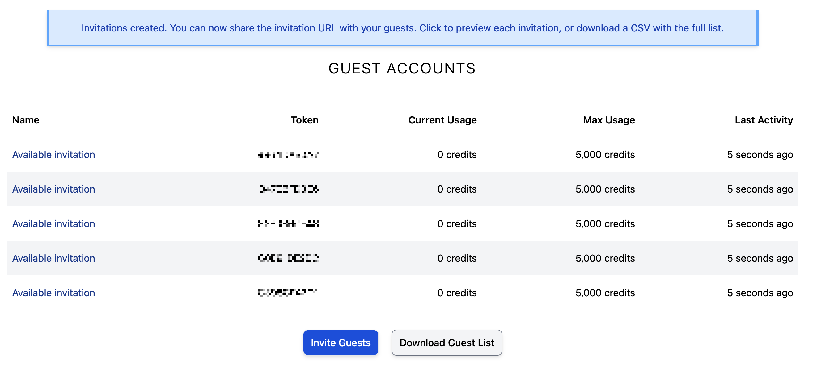This screenshot has height=366, width=817.
Task: Click '0 credits' in the third row
Action: click(x=457, y=224)
